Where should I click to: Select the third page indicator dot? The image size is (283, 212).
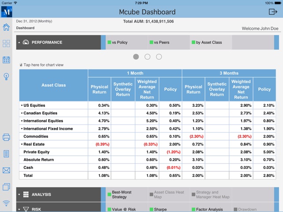pyautogui.click(x=159, y=57)
